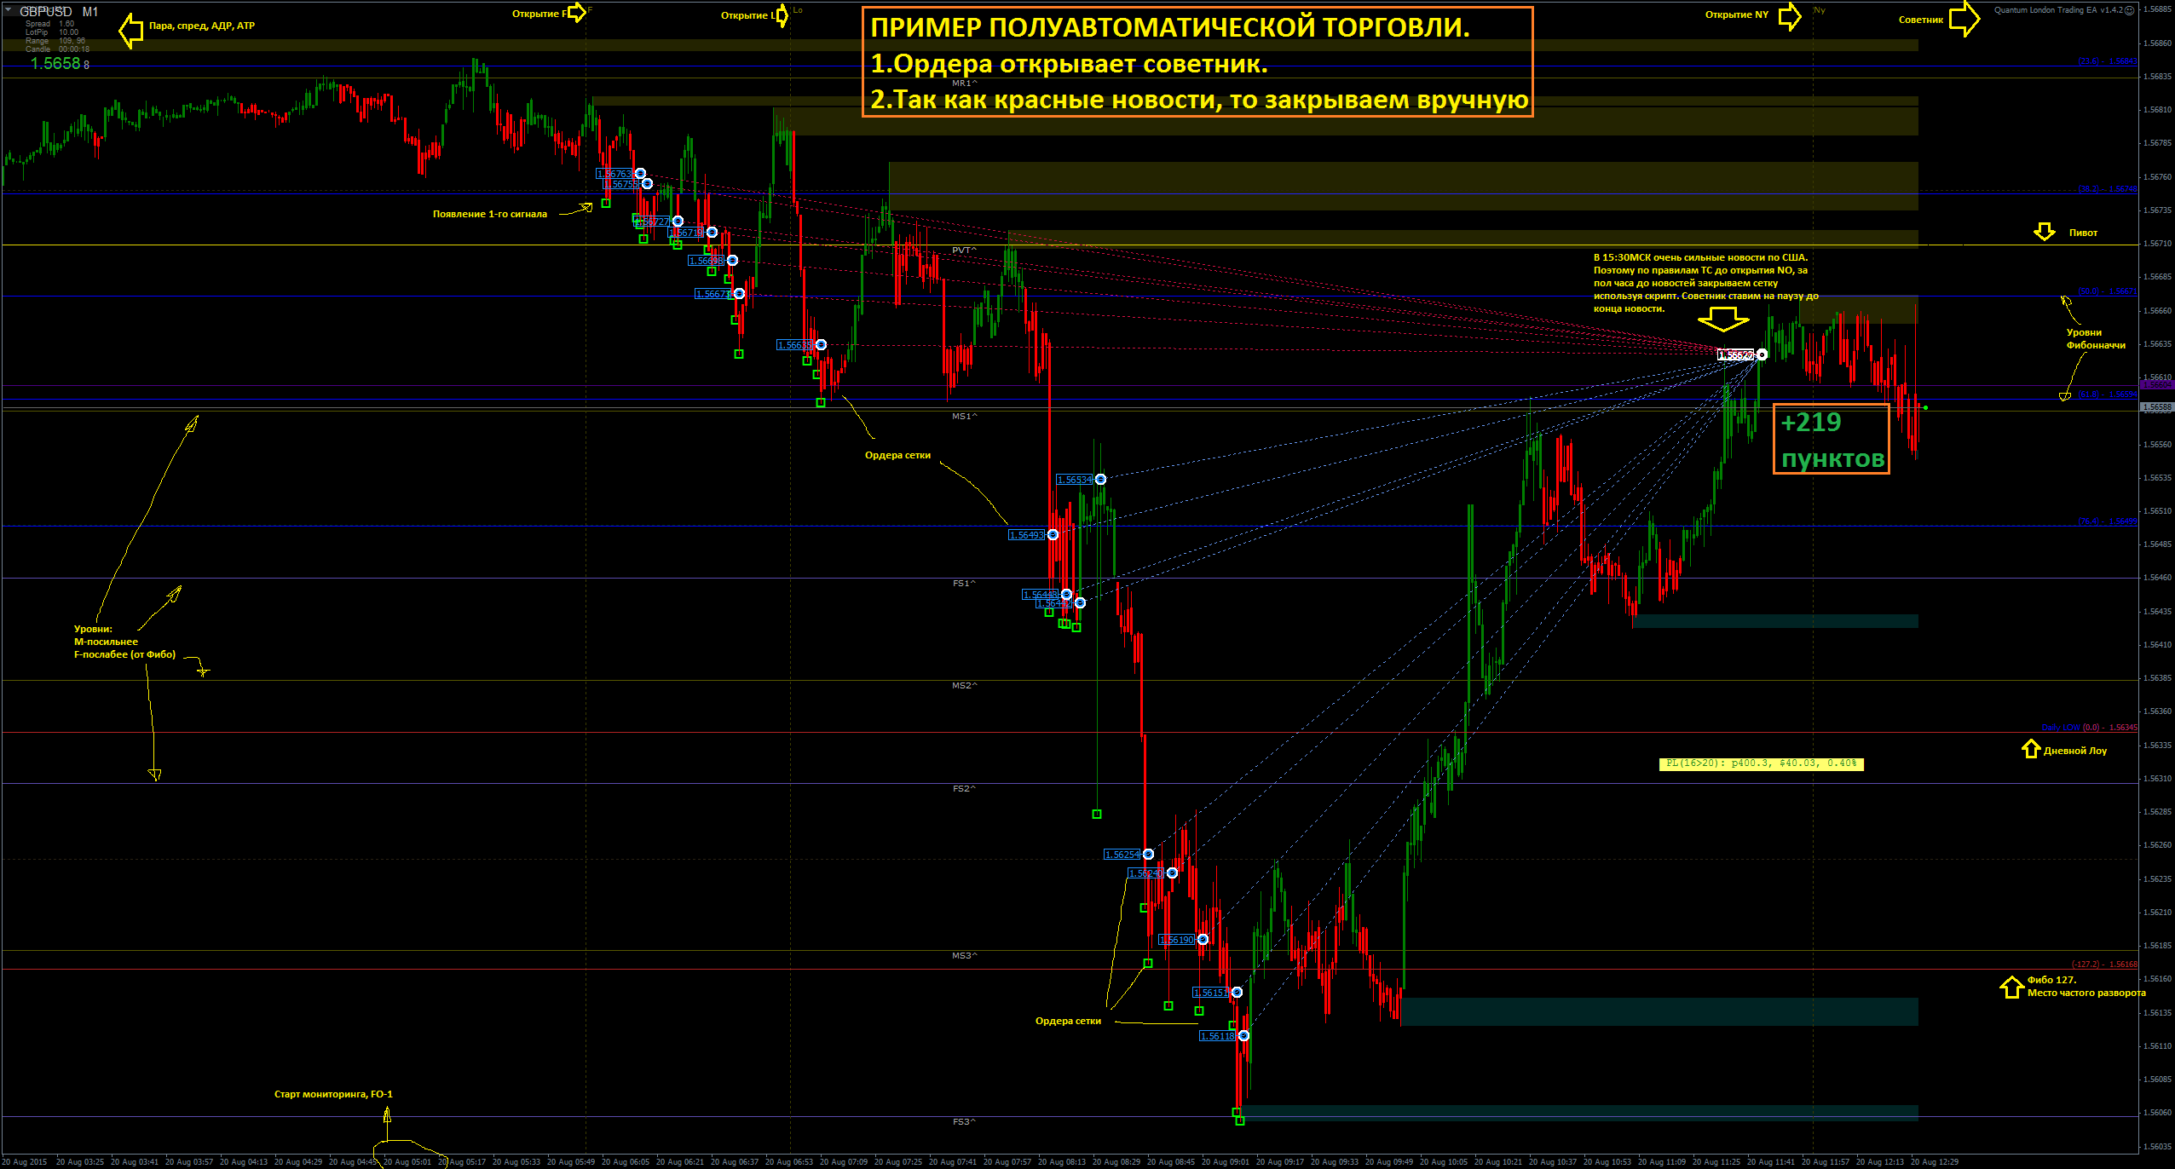
Task: Open the chart menu triangle beside GBPUSD
Action: (8, 9)
